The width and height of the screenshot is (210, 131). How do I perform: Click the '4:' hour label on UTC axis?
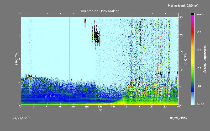click(x=48, y=107)
